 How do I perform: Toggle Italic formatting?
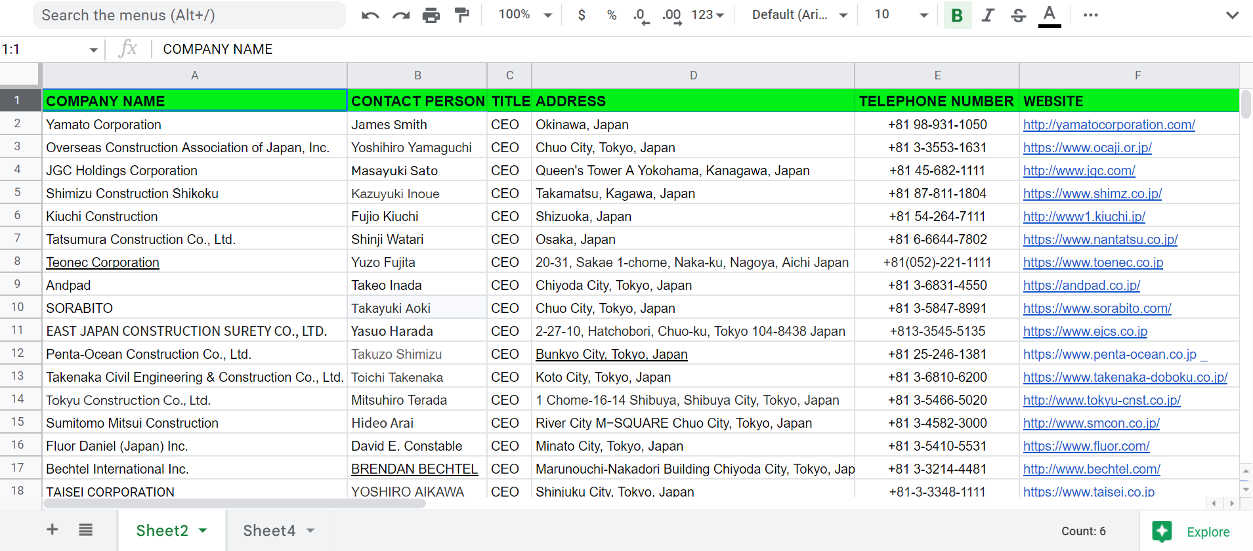[988, 15]
